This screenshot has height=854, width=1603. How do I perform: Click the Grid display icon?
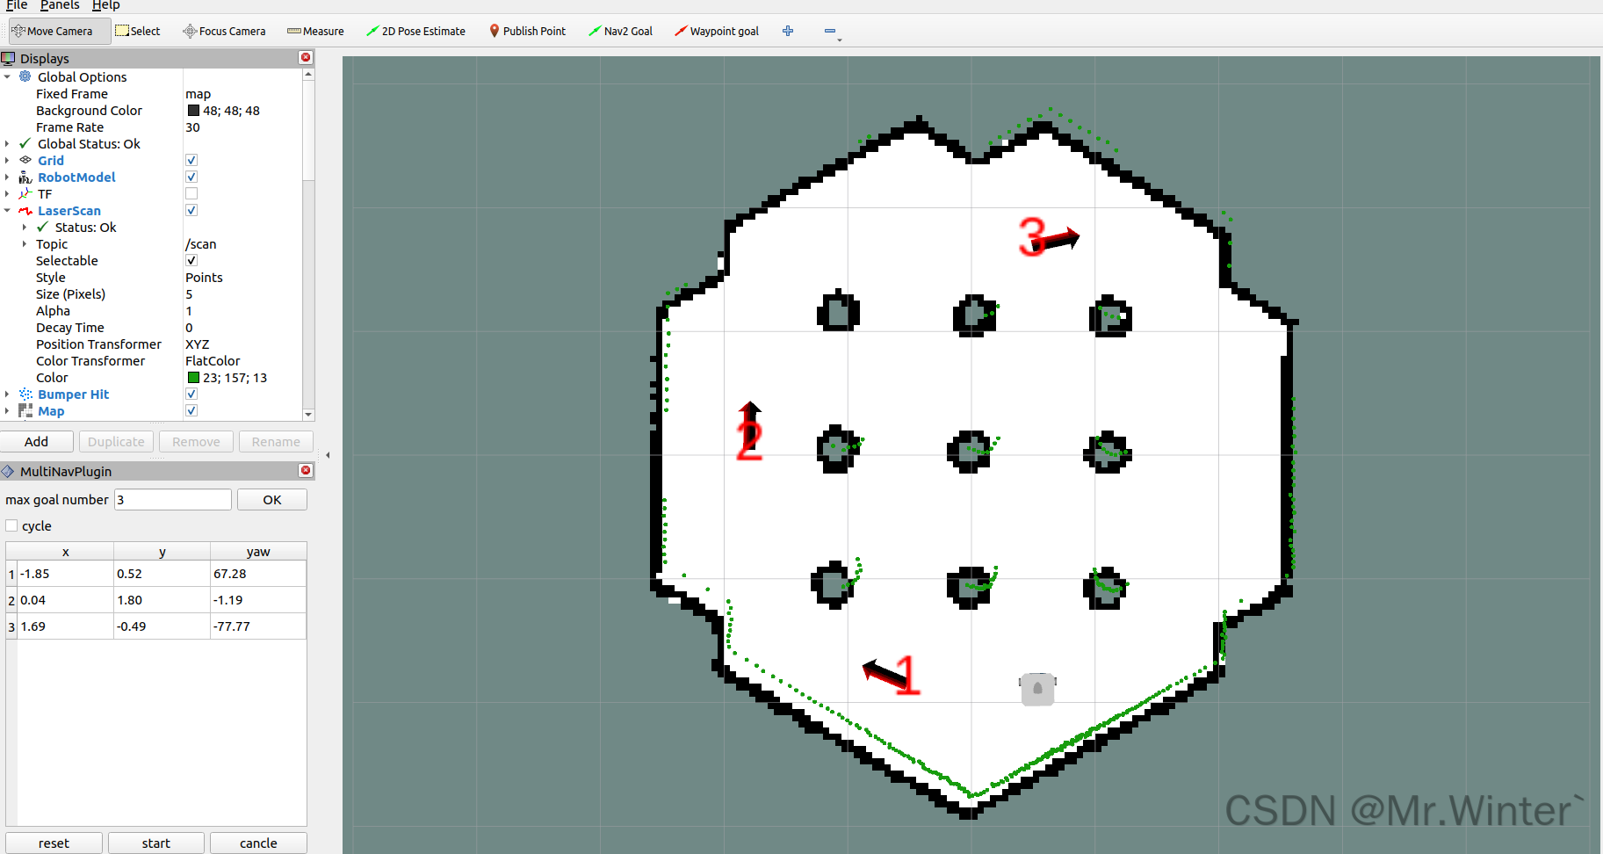25,160
